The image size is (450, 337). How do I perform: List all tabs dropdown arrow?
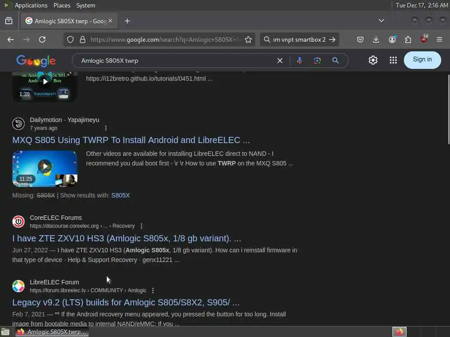tap(381, 21)
